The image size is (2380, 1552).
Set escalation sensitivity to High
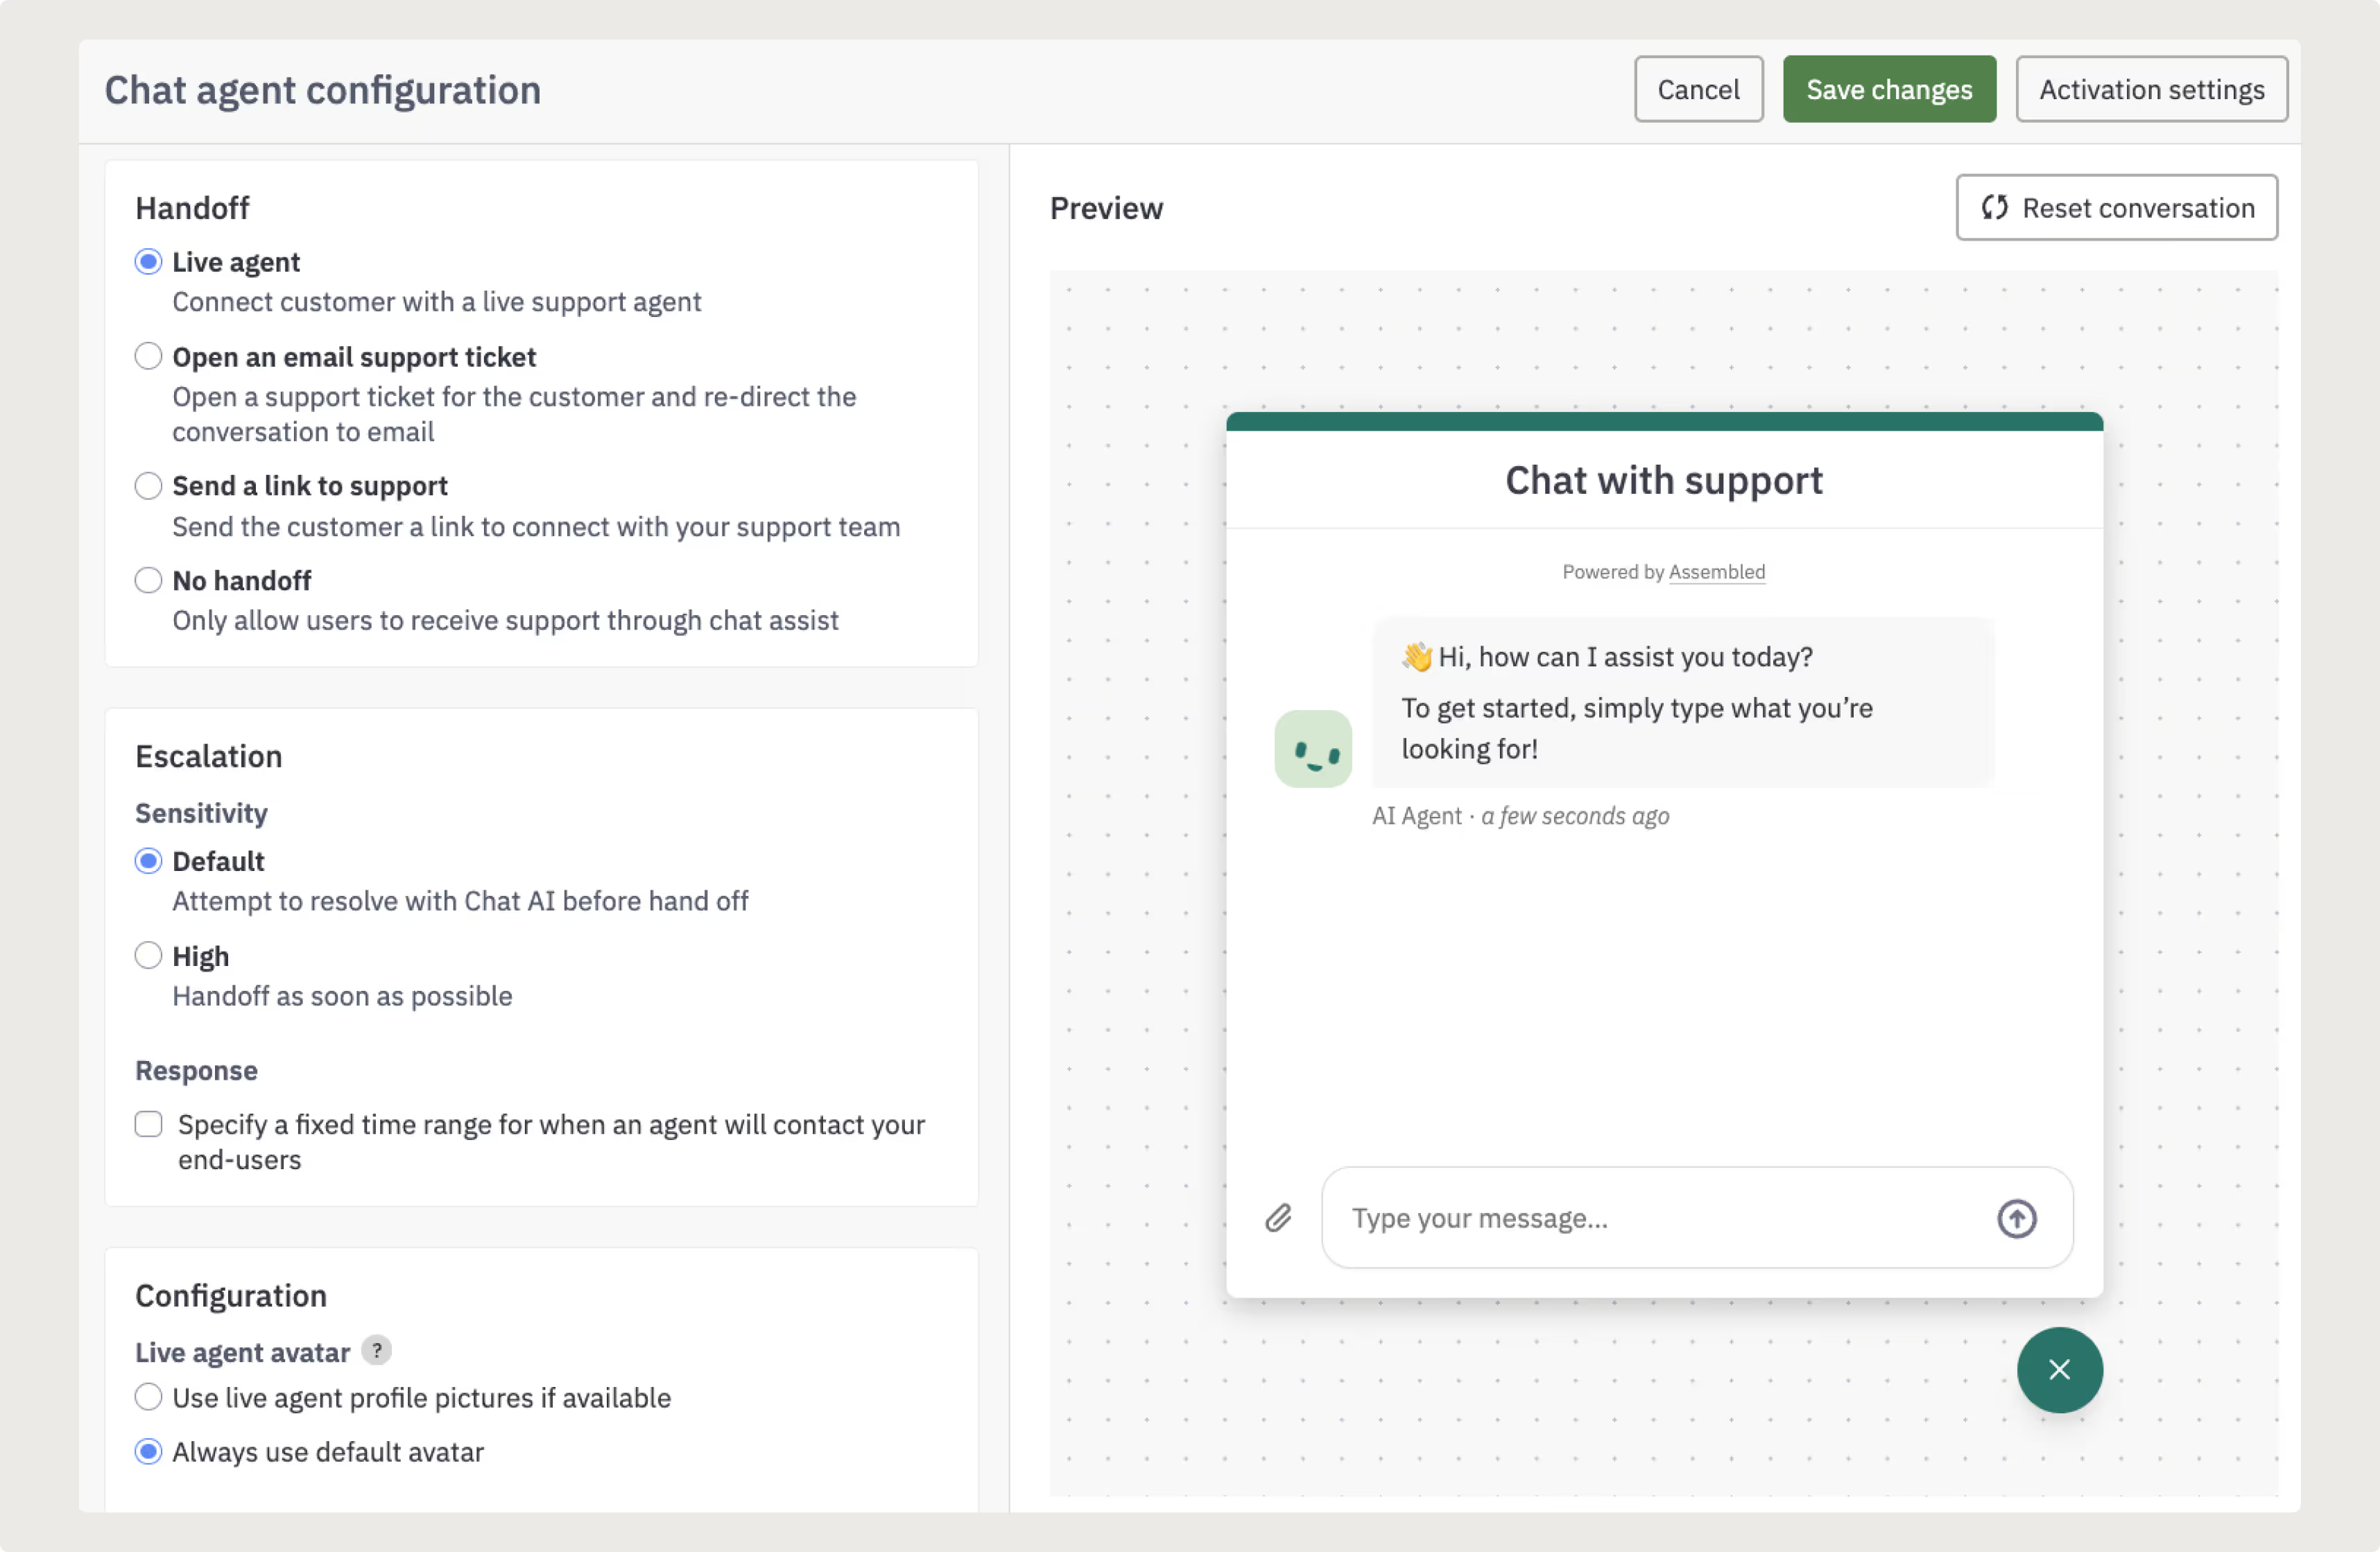(148, 956)
